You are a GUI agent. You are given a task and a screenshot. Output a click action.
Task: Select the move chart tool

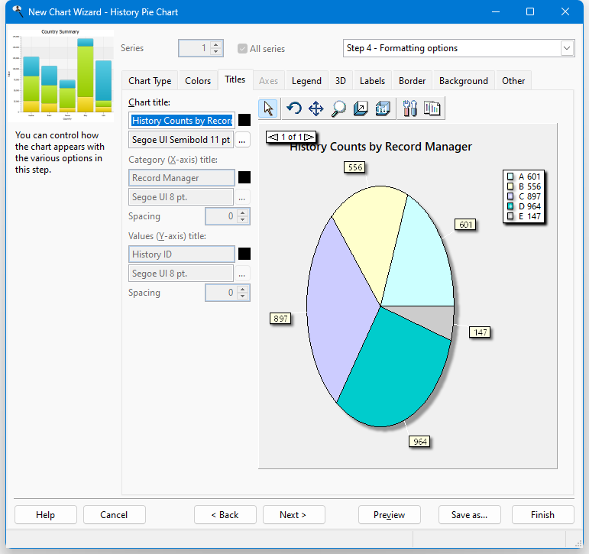[316, 109]
